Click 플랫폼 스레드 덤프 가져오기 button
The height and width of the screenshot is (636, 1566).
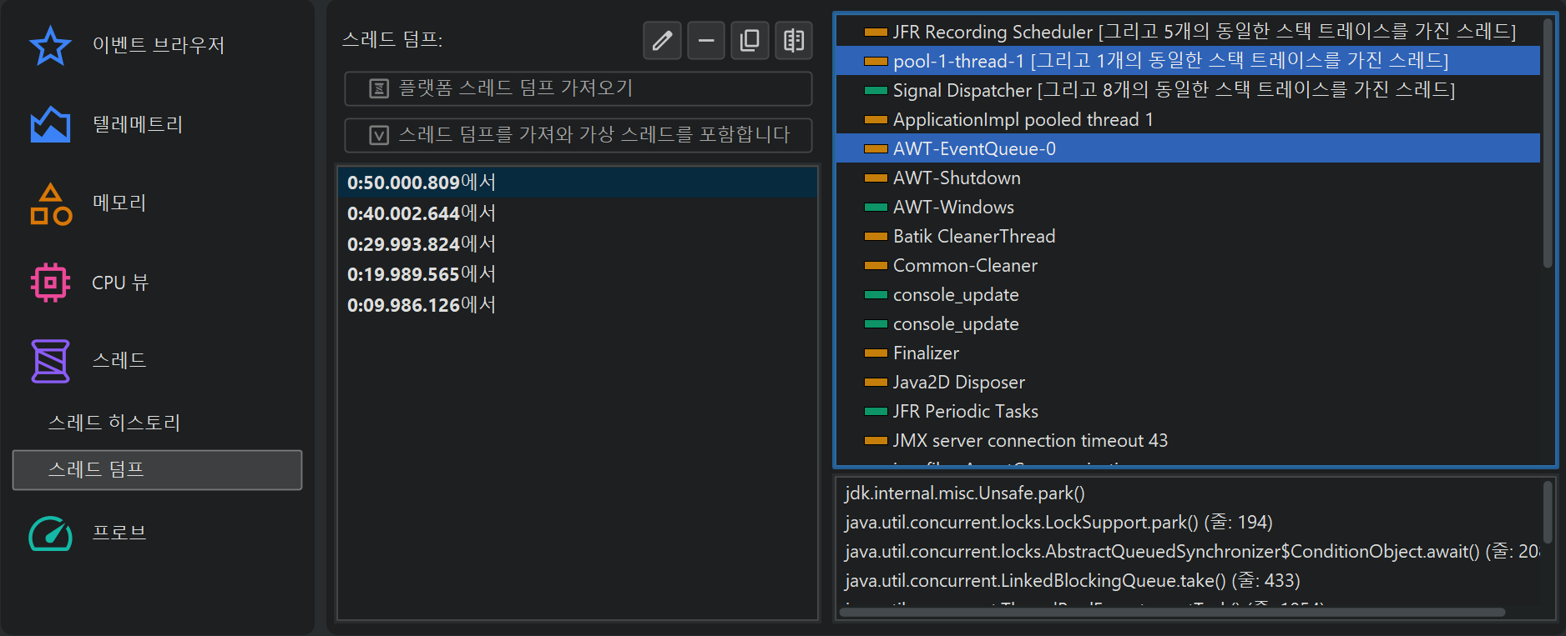pyautogui.click(x=578, y=88)
